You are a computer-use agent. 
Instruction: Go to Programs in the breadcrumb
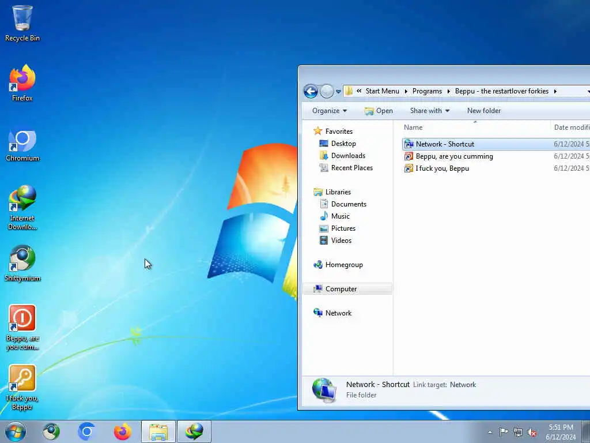pos(427,91)
